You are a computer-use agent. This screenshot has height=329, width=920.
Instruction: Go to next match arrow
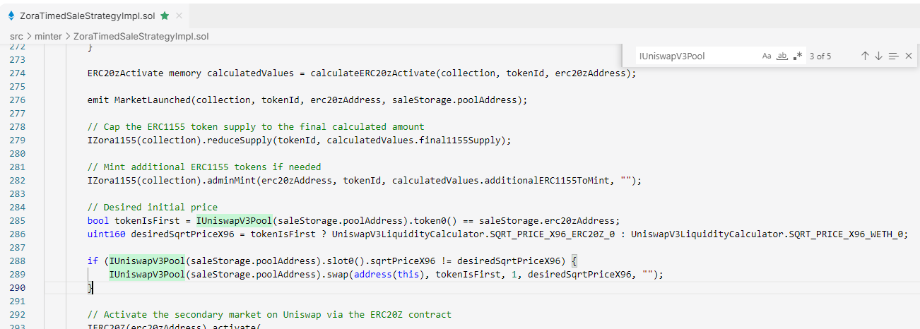878,56
